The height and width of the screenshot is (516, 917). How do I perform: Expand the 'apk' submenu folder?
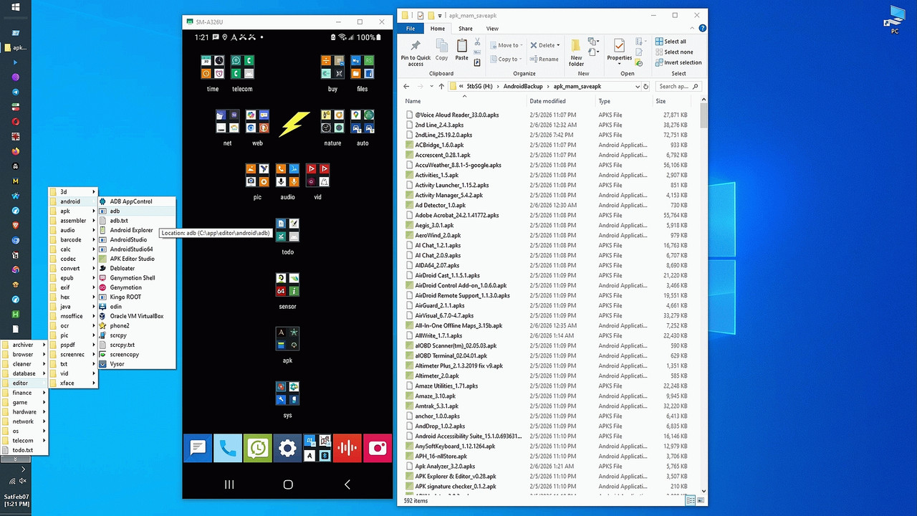pyautogui.click(x=72, y=211)
